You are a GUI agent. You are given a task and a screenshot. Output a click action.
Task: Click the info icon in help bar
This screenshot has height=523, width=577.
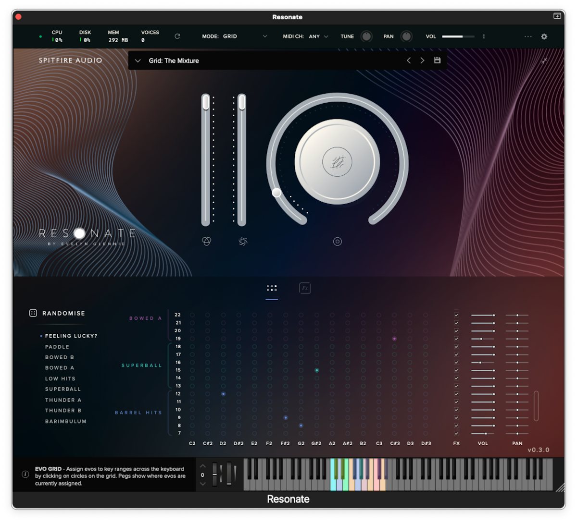25,474
